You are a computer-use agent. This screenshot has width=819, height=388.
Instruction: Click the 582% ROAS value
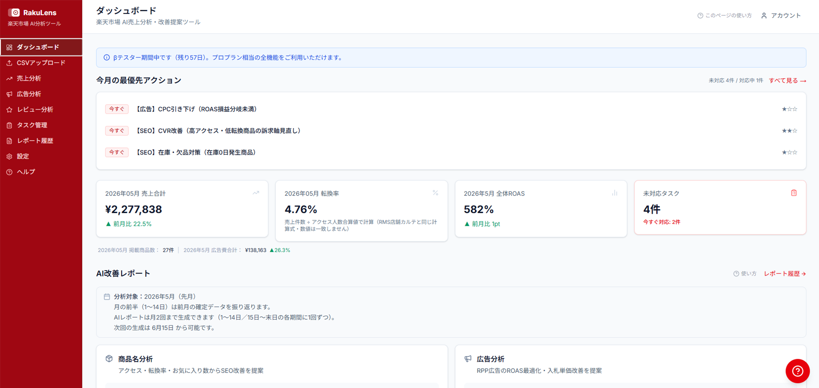tap(479, 210)
